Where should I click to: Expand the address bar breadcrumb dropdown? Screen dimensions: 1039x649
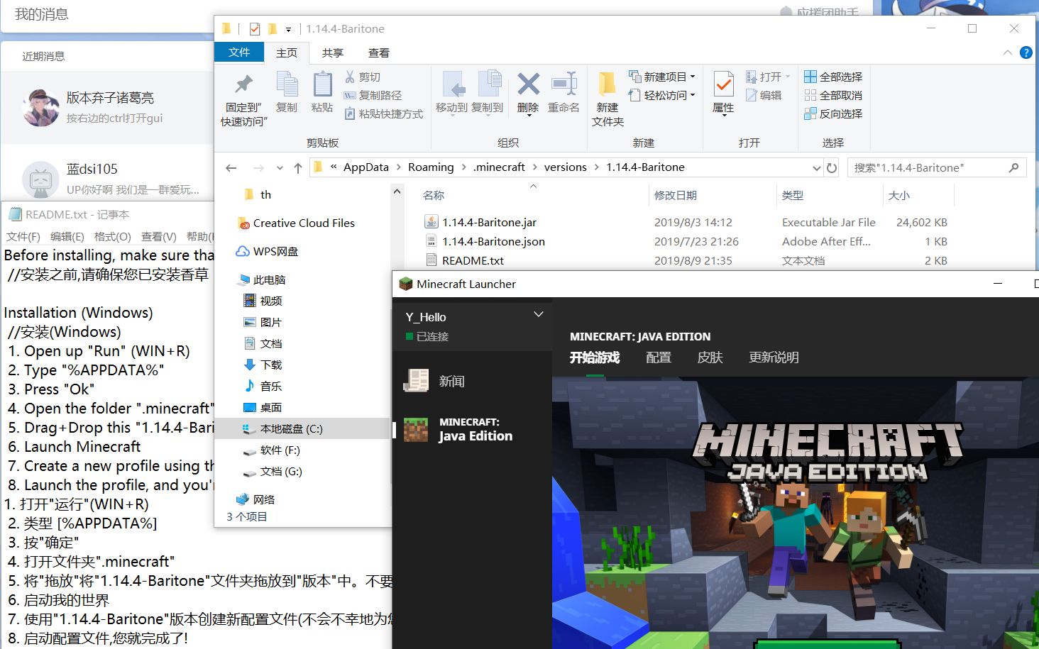(816, 167)
